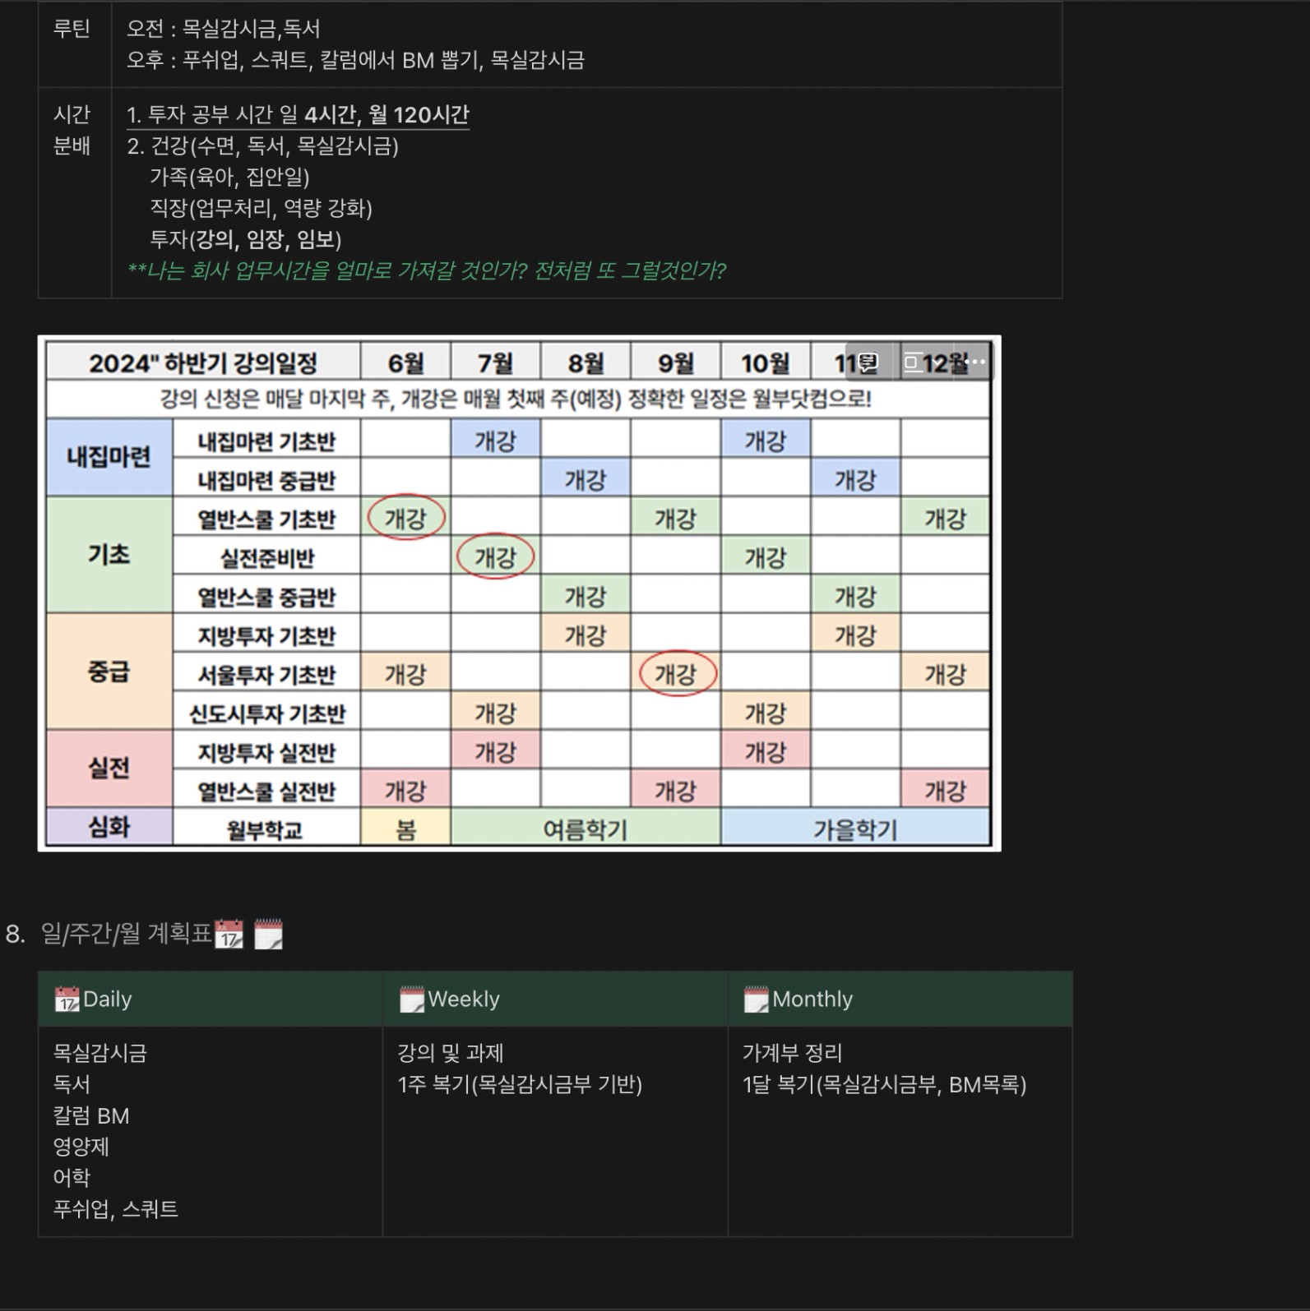This screenshot has width=1310, height=1311.
Task: Click 1달 복기(목실감시금부, BM목록) in Monthly column
Action: 884,1085
